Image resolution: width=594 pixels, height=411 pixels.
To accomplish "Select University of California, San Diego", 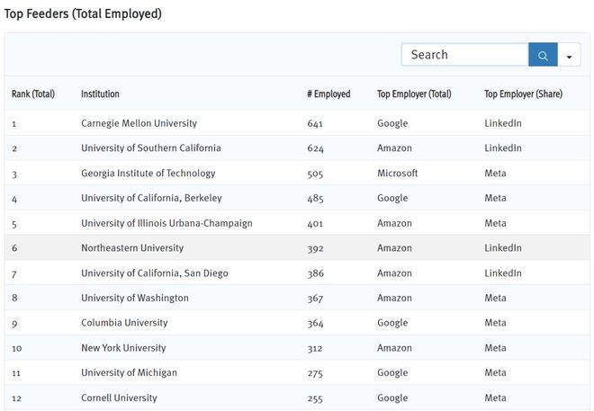I will pyautogui.click(x=155, y=273).
